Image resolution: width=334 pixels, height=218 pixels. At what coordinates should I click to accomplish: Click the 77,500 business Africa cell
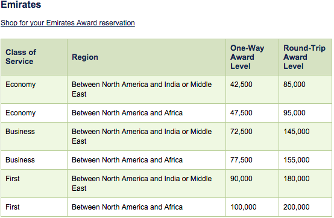(x=241, y=160)
